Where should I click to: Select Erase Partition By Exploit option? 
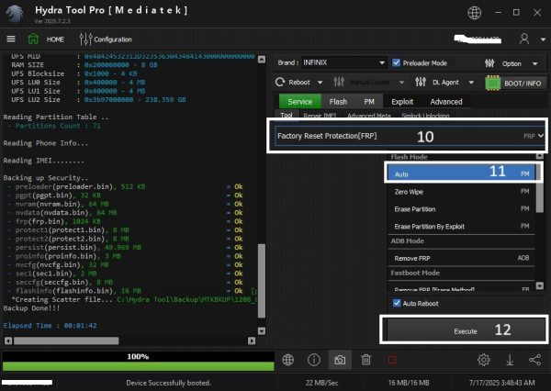(461, 226)
